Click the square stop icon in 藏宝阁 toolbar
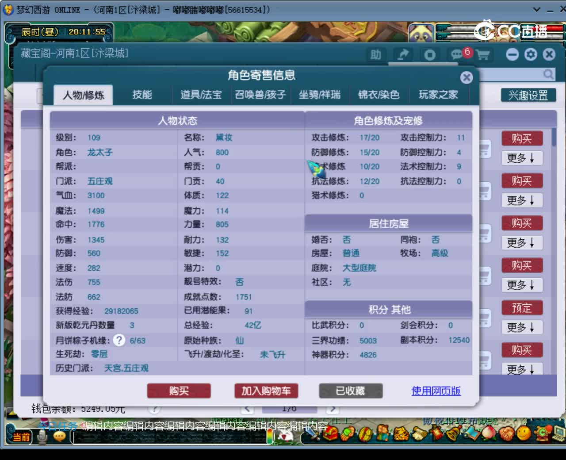The width and height of the screenshot is (566, 460). (x=429, y=55)
